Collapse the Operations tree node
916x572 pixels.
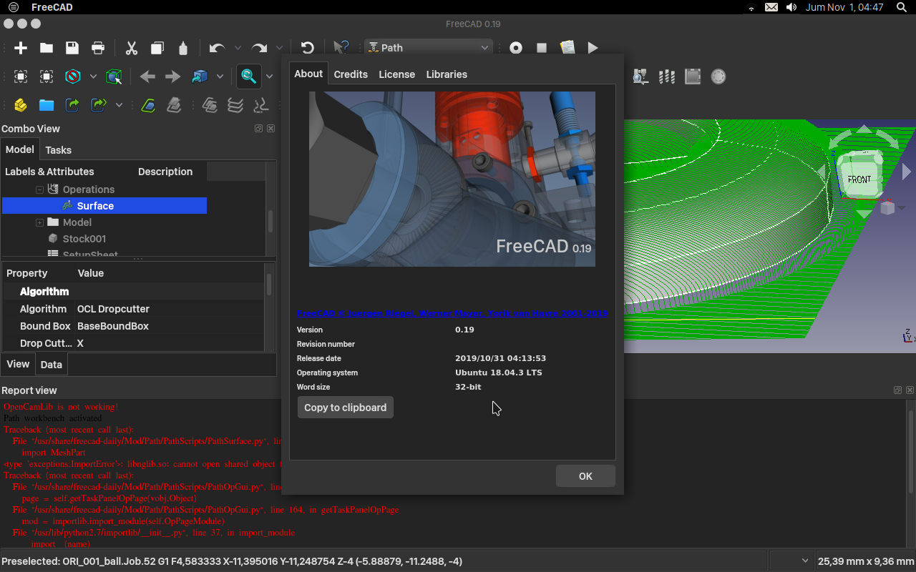[x=40, y=189]
